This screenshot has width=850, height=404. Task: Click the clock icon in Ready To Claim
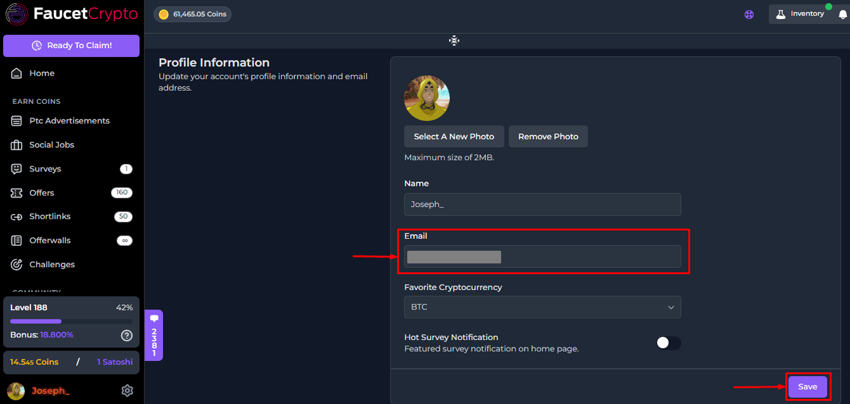(36, 46)
